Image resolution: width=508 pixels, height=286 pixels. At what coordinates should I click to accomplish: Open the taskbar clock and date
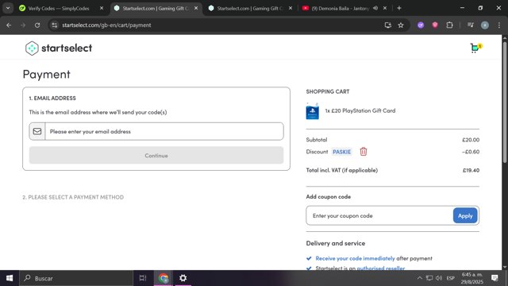click(x=472, y=278)
